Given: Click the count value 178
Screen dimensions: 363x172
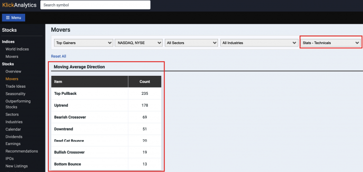Looking at the screenshot, I should (145, 105).
